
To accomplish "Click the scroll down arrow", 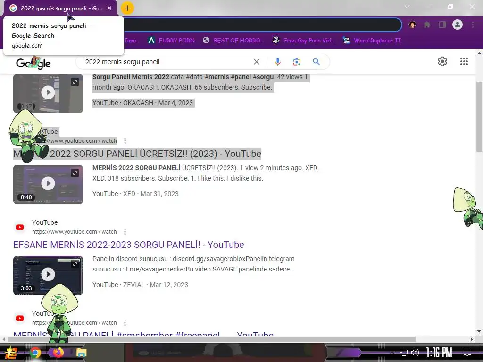I will coord(479,331).
